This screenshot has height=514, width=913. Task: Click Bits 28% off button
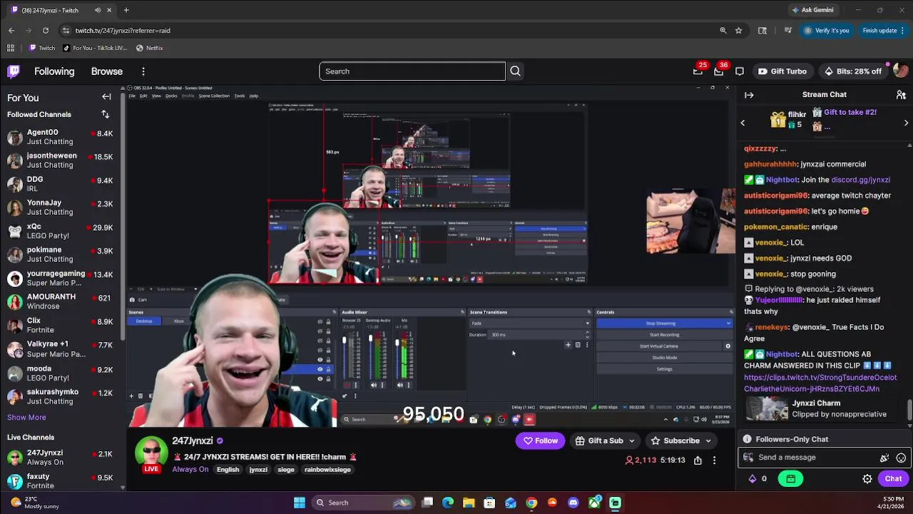click(x=853, y=71)
